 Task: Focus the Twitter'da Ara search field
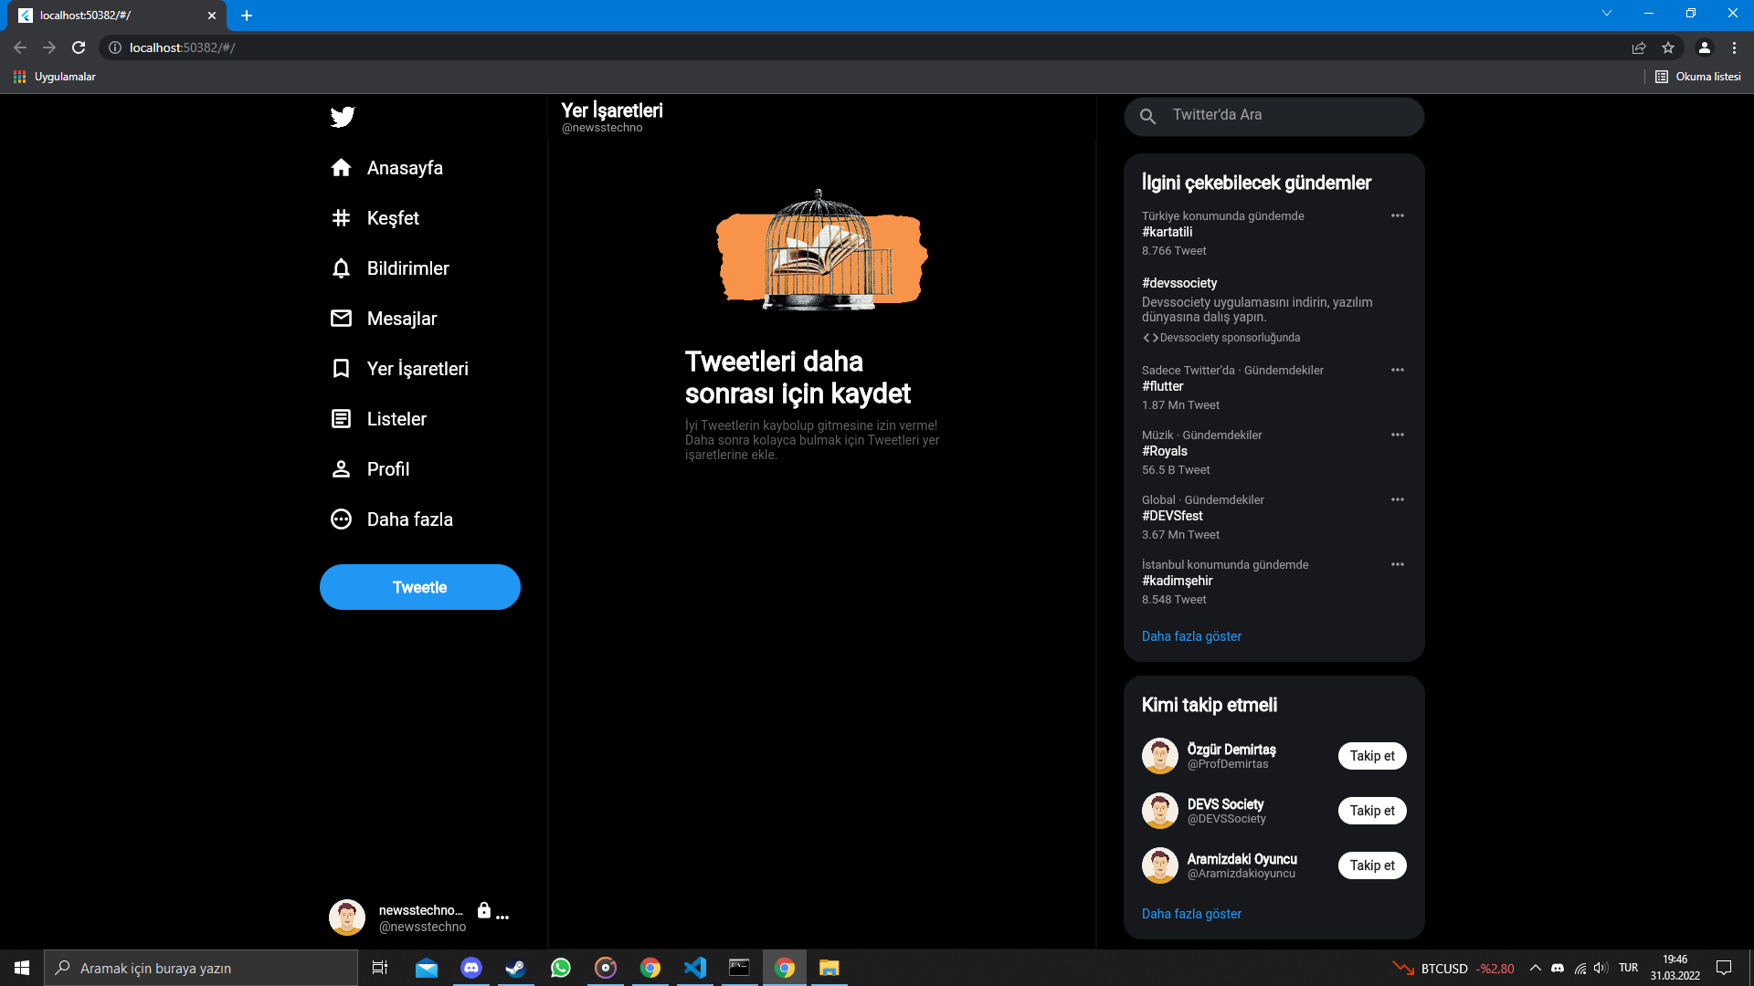1274,116
